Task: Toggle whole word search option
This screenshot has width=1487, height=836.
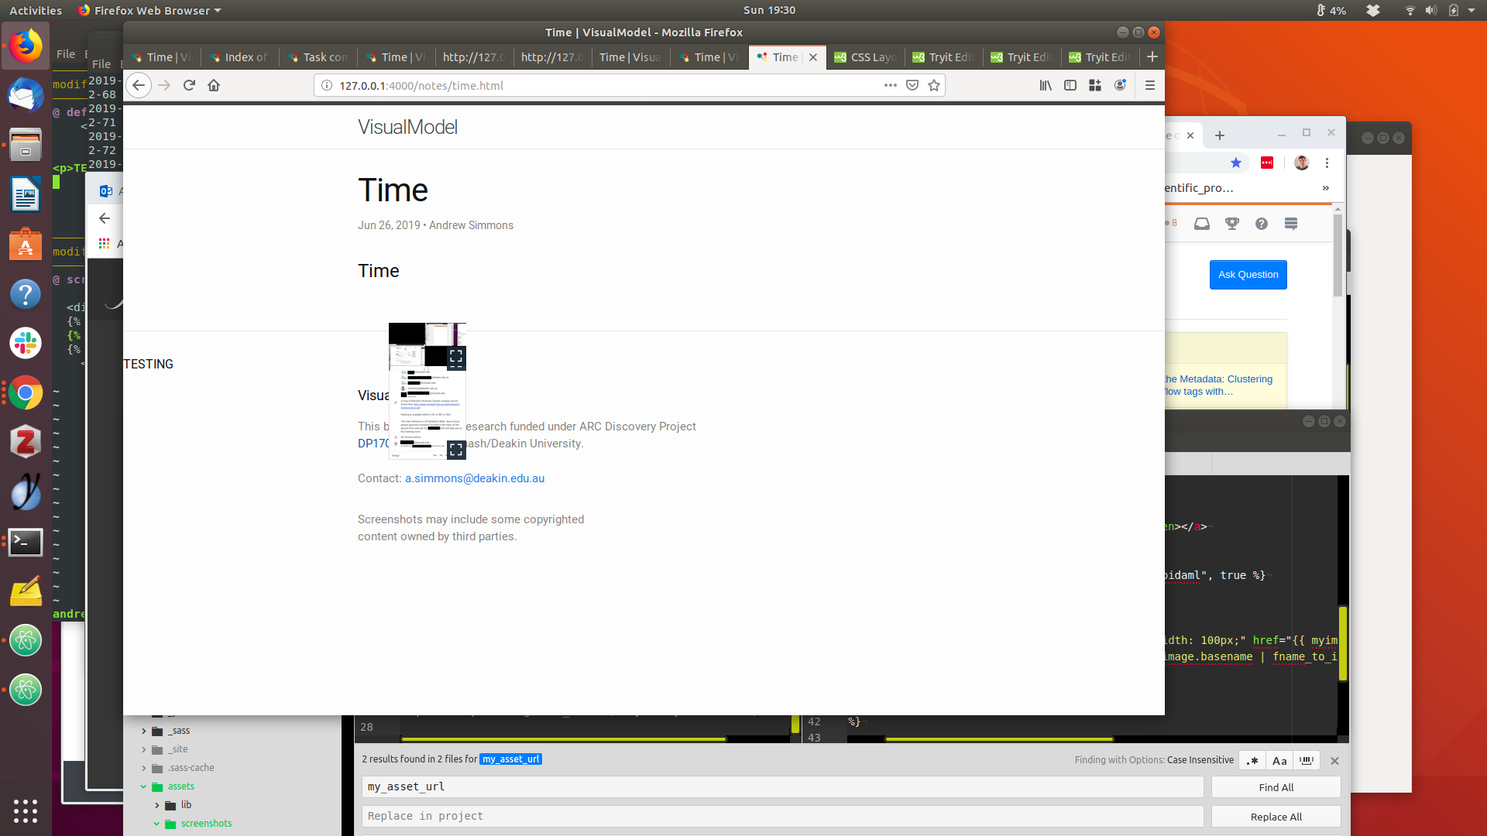Action: point(1307,761)
